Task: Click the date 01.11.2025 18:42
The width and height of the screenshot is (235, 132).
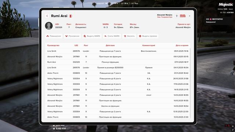Action: coord(181,73)
